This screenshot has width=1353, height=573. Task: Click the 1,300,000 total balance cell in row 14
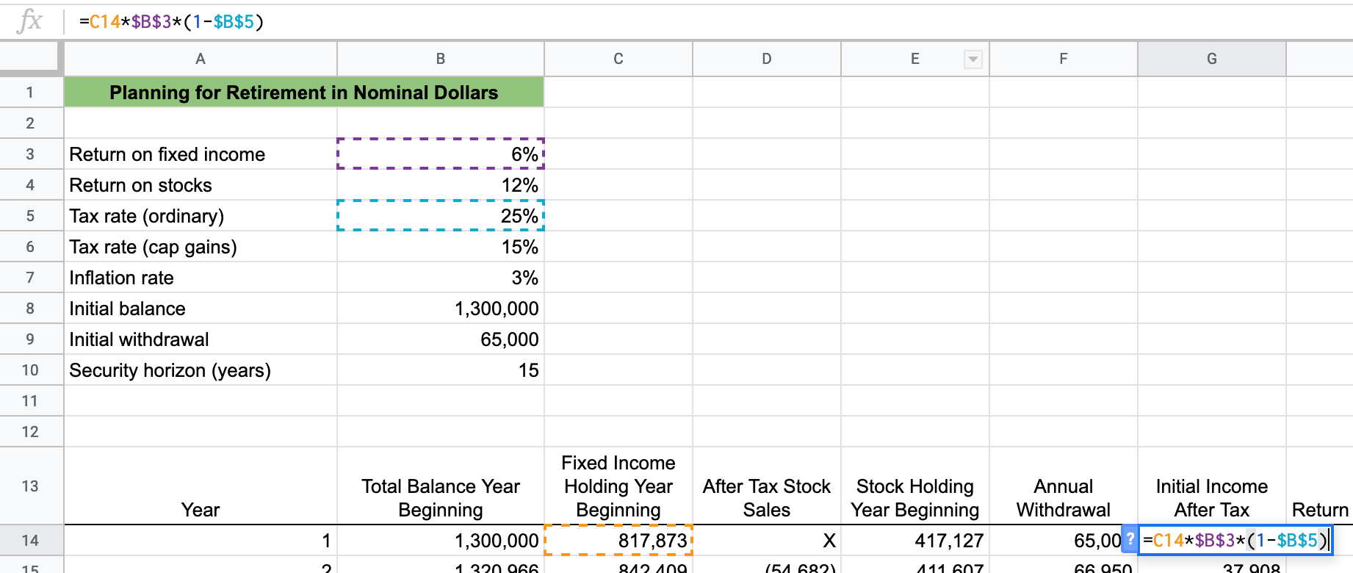(x=441, y=541)
